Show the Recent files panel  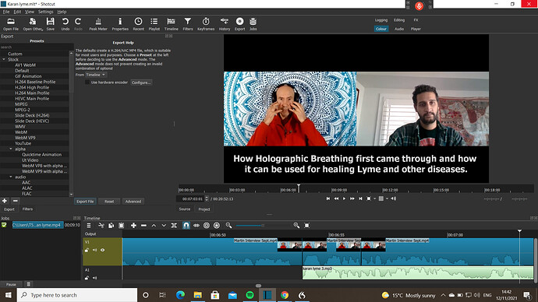[138, 24]
